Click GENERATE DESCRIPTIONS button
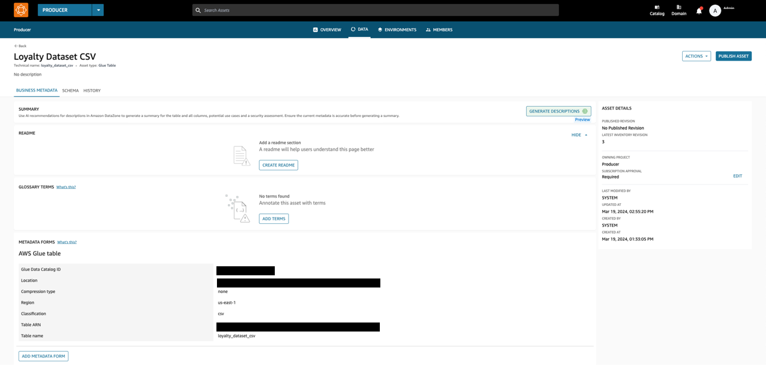The image size is (766, 366). click(x=558, y=111)
